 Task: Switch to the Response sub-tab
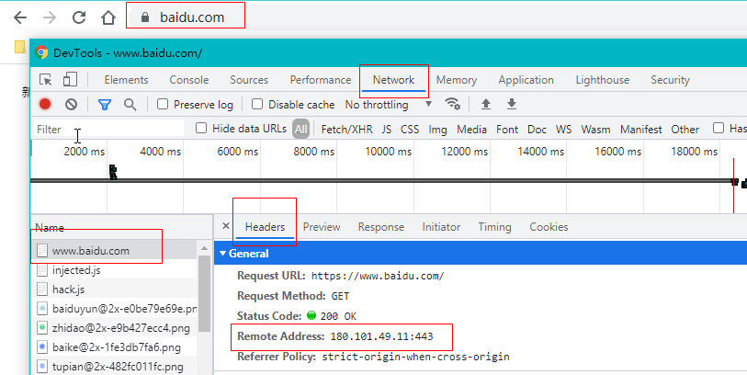(x=381, y=227)
